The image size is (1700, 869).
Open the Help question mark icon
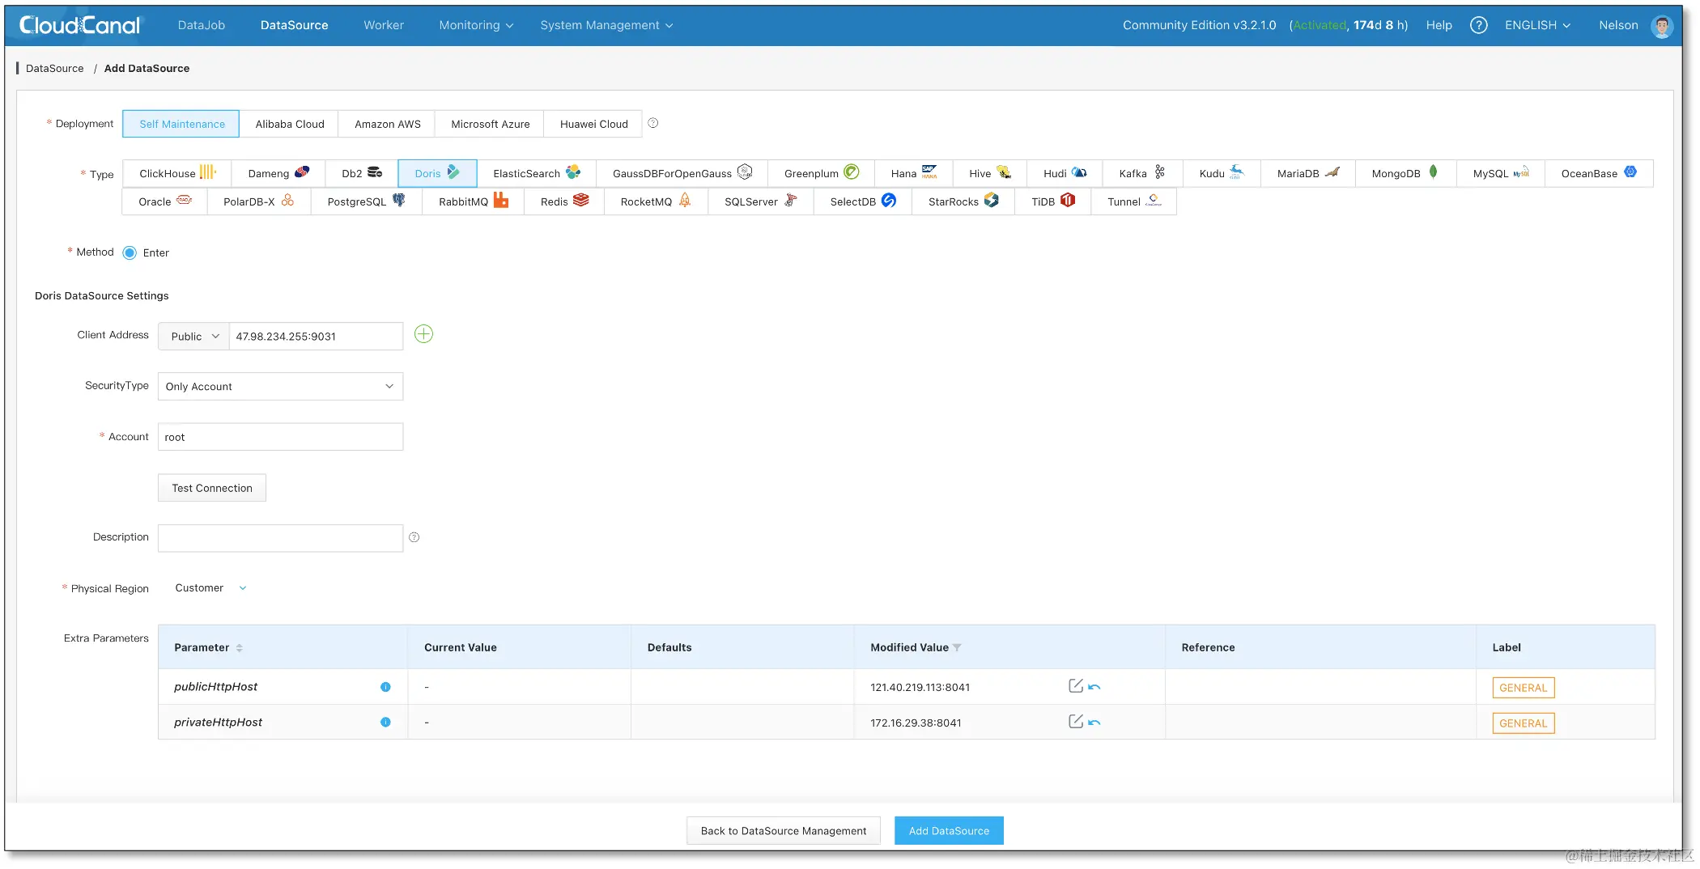tap(1478, 25)
